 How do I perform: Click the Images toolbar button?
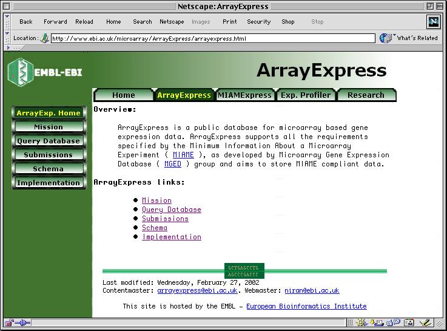click(x=201, y=22)
